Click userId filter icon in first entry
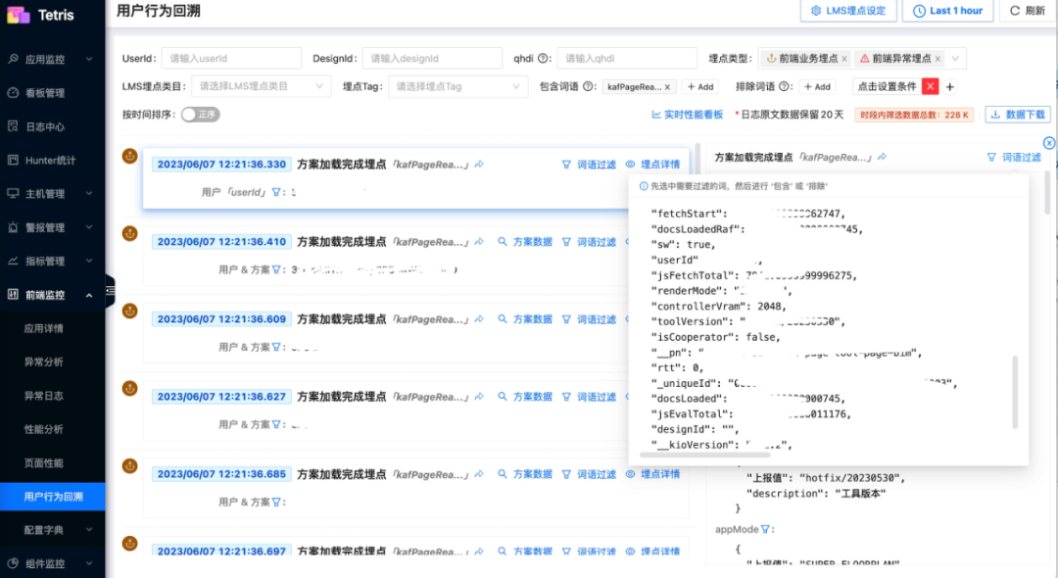1058x578 pixels. (275, 192)
